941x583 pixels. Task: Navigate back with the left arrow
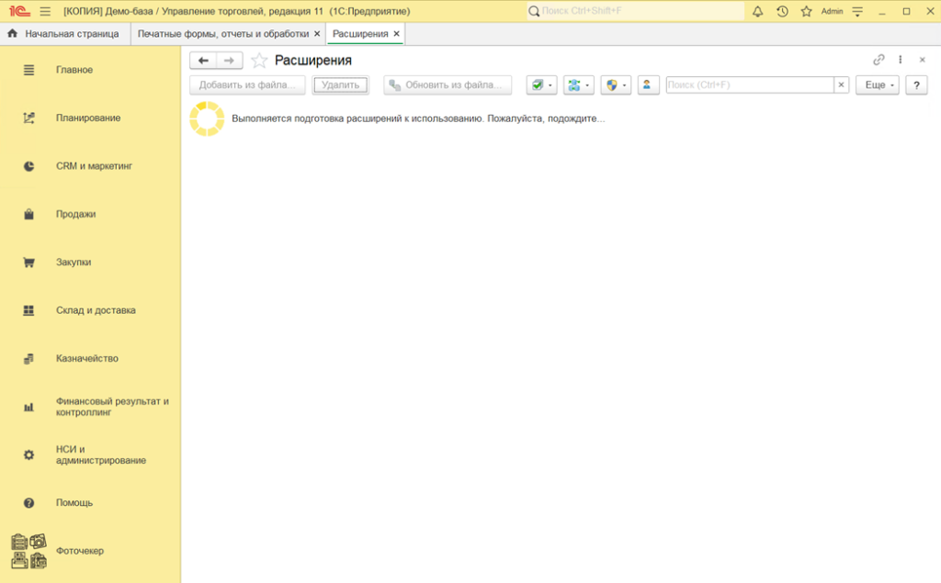pyautogui.click(x=203, y=61)
